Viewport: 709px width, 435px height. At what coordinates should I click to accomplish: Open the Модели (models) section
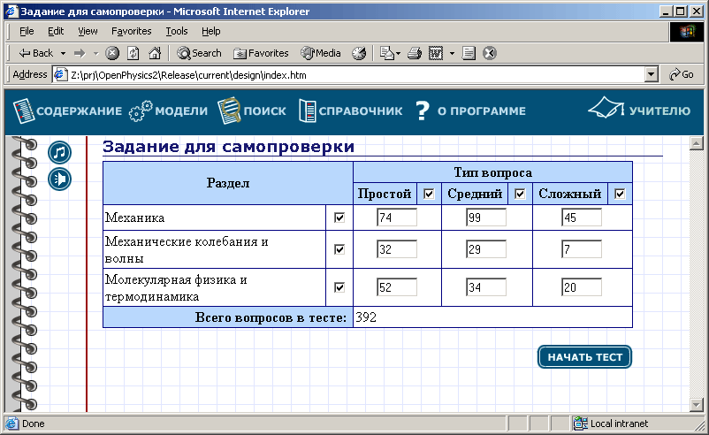168,111
